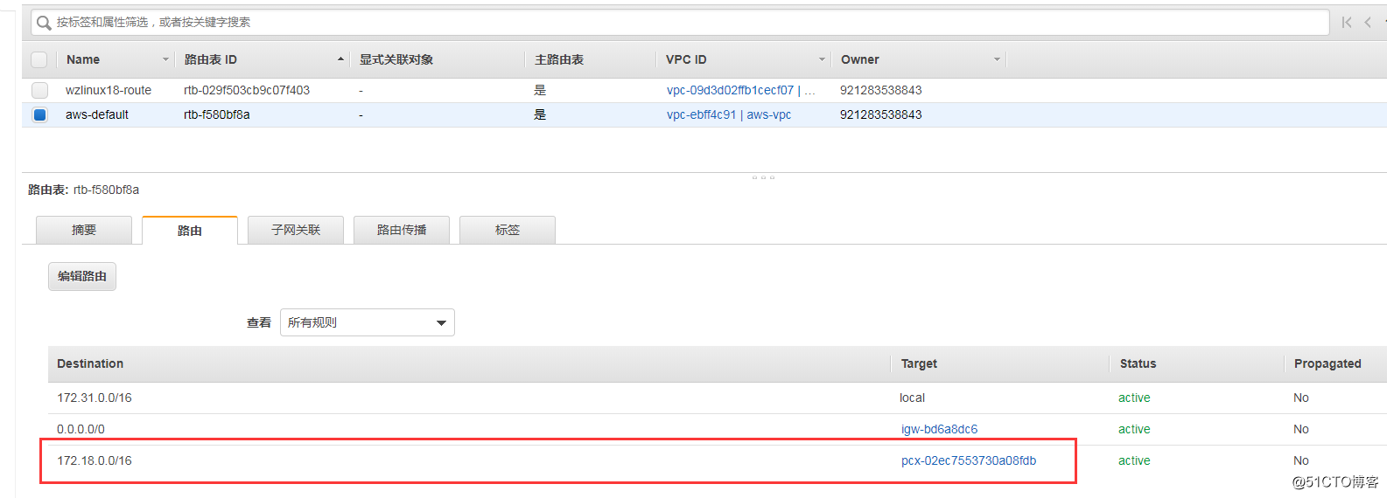Click the search magnifier icon

pos(44,23)
